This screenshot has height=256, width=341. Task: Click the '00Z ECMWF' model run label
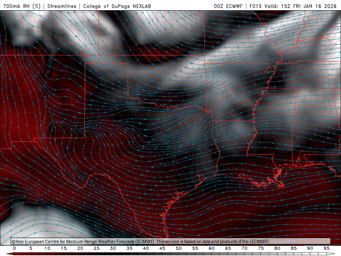228,6
